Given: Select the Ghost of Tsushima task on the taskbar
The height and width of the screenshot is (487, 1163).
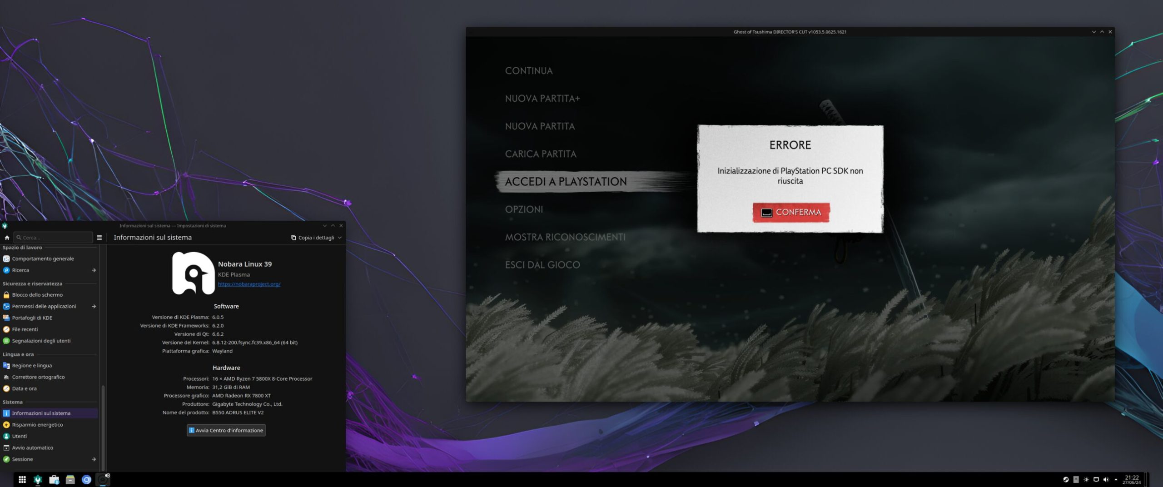Looking at the screenshot, I should pyautogui.click(x=103, y=480).
